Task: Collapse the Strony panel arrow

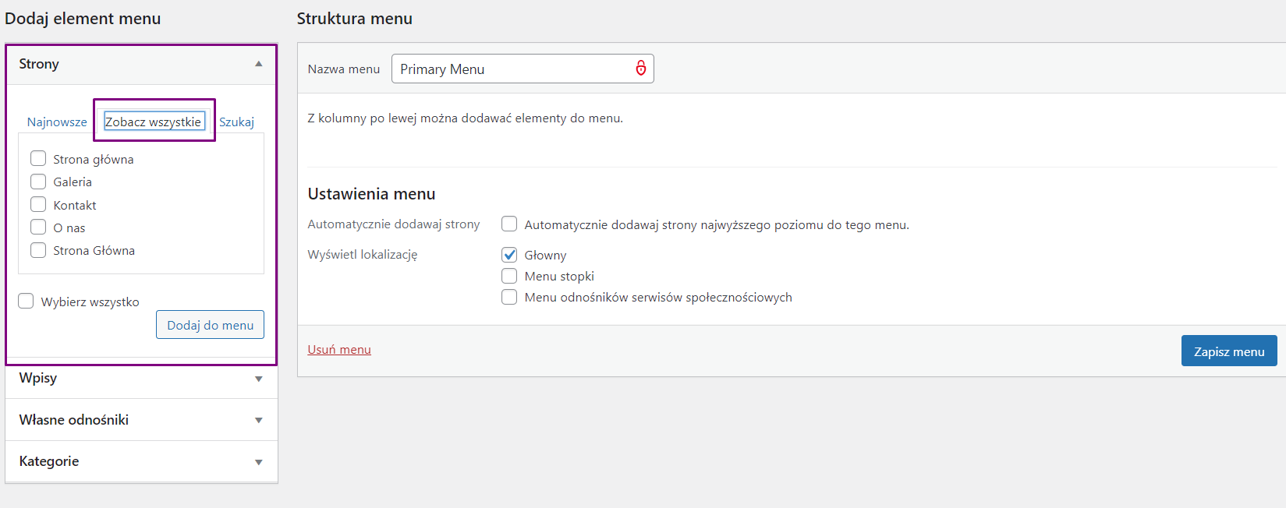Action: 258,64
